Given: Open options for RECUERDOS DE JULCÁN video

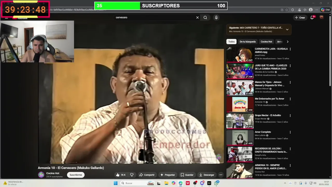Looking at the screenshot, I should click(x=290, y=149).
